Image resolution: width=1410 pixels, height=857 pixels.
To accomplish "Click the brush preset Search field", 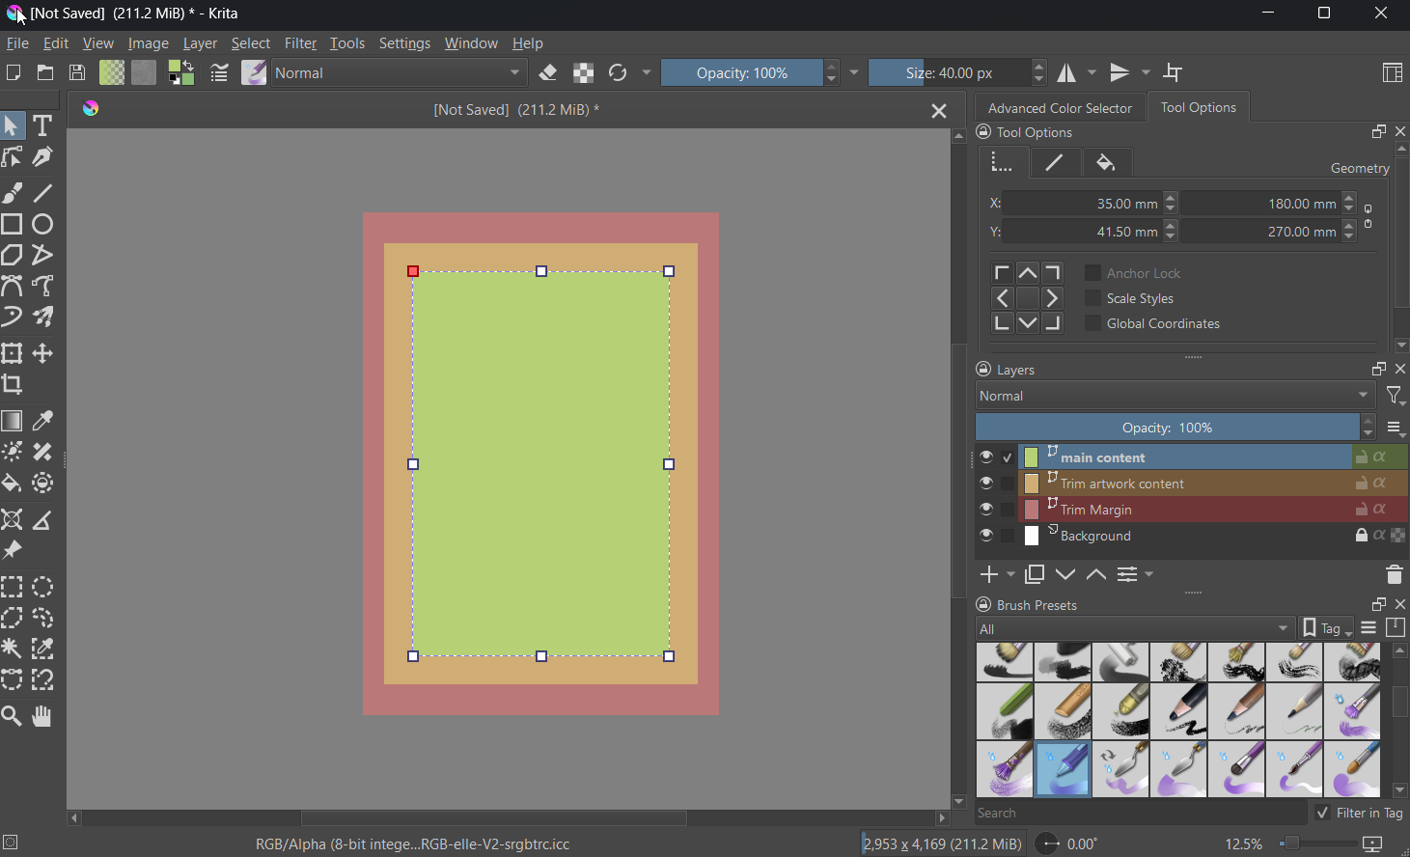I will pyautogui.click(x=1139, y=814).
